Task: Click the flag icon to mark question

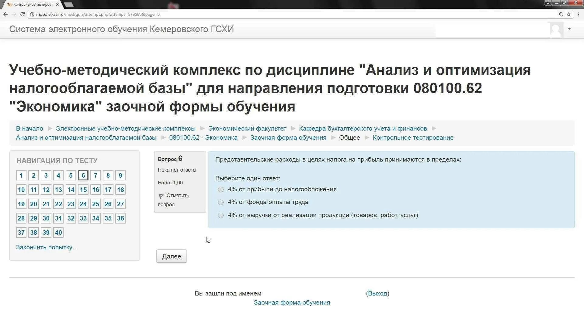Action: [x=161, y=196]
